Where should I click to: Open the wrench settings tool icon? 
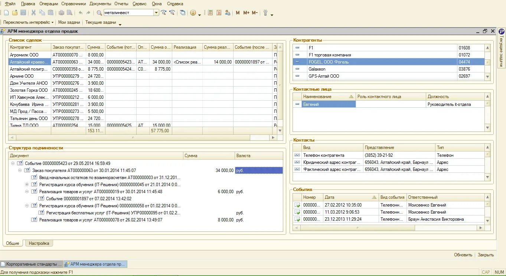tap(265, 13)
